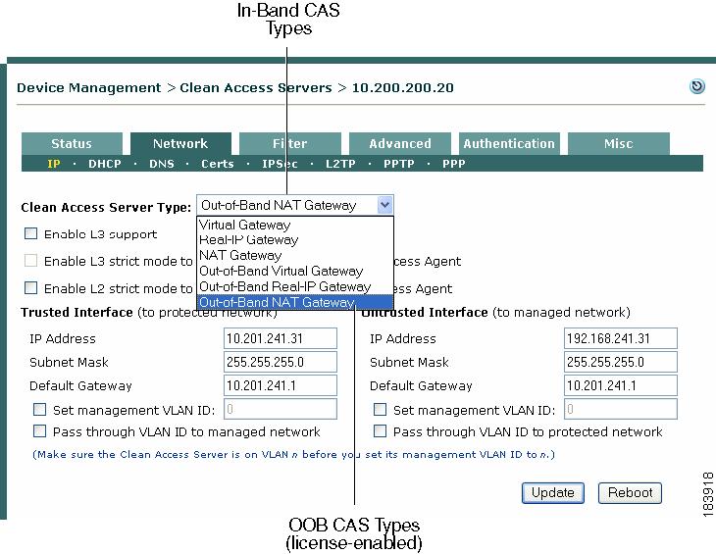Viewport: 716px width, 554px height.
Task: Open the DHCP subtab
Action: (105, 164)
